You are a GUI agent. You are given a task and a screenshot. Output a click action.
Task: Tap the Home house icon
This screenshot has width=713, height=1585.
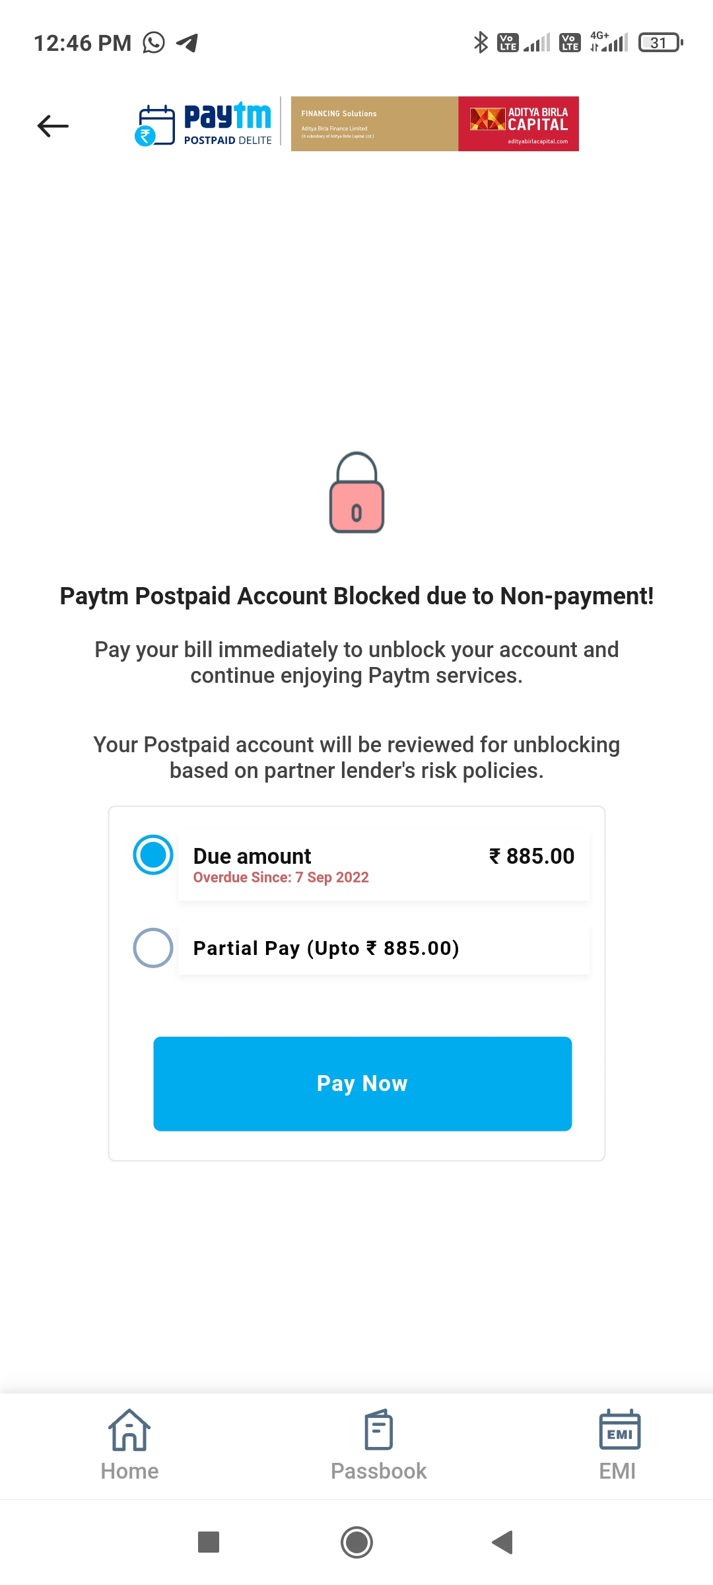(129, 1430)
